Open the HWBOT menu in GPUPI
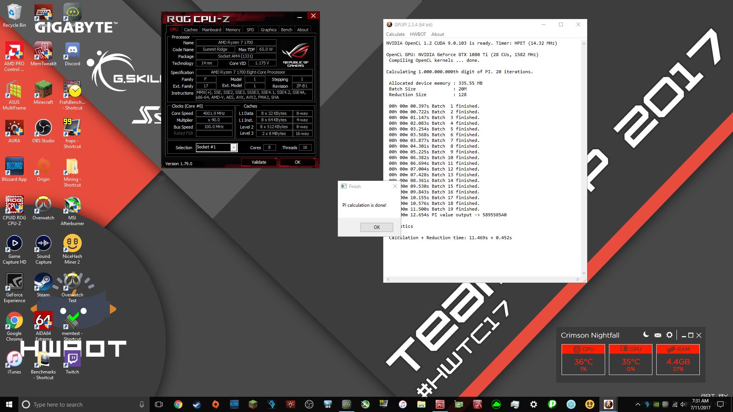This screenshot has width=733, height=412. tap(418, 34)
